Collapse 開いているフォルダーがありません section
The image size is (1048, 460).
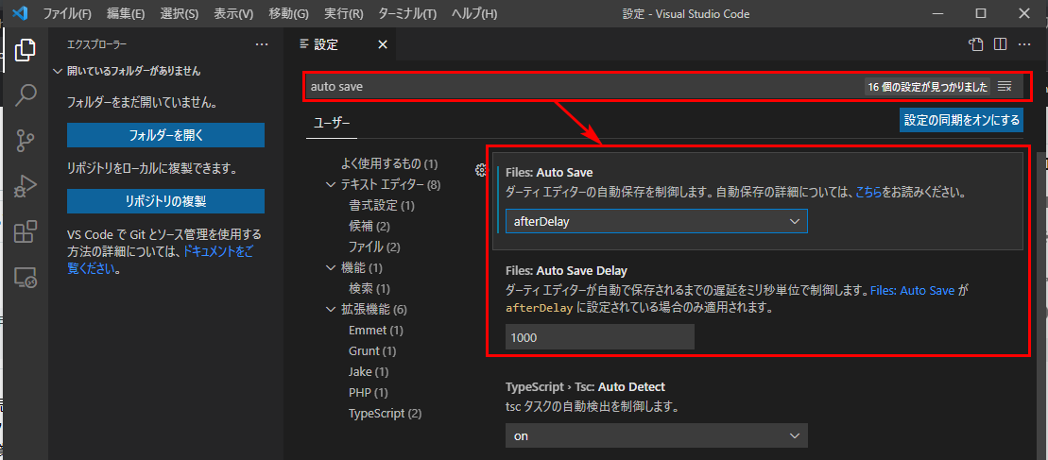(58, 71)
